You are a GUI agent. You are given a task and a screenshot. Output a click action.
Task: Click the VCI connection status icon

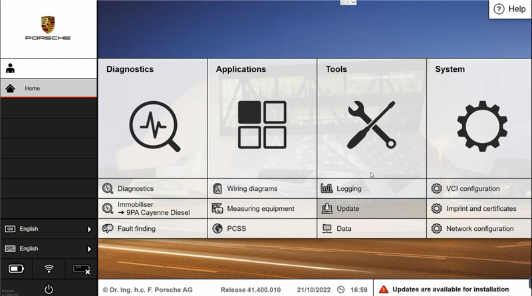[81, 269]
